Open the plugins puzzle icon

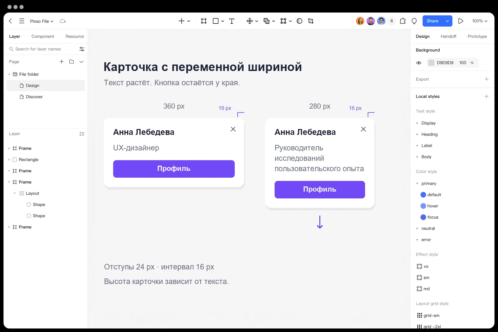(x=403, y=21)
